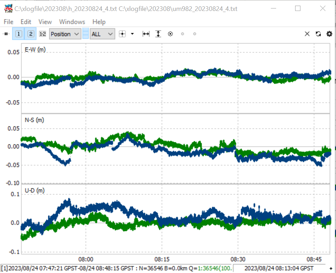This screenshot has width=336, height=273.
Task: Click the center origin crosshair icon
Action: click(122, 34)
